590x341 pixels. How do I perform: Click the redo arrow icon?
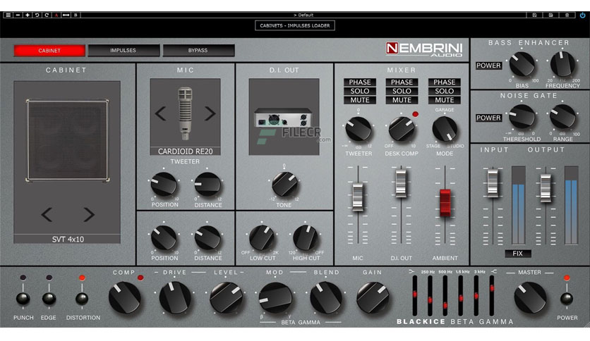(x=47, y=15)
